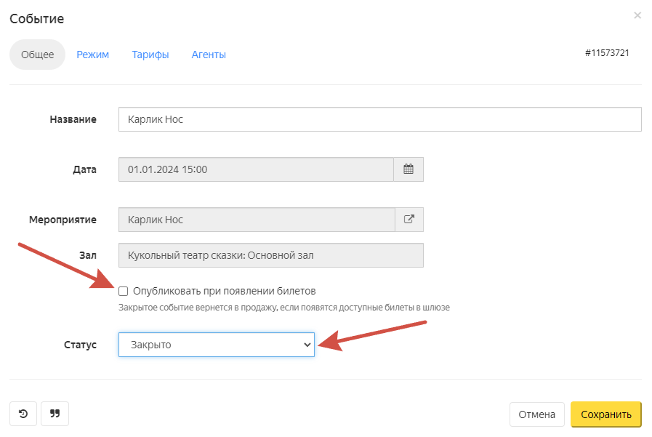Open the Режим tab
The image size is (652, 437).
point(93,55)
